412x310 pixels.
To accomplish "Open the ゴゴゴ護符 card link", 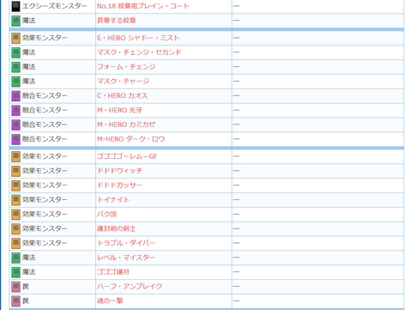I will 113,271.
